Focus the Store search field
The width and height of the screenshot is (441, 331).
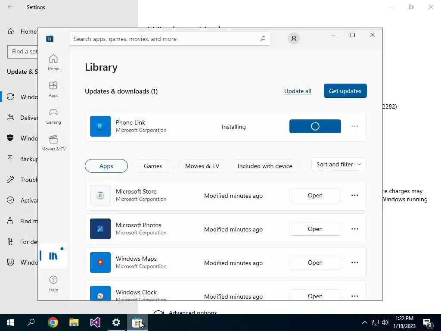170,39
